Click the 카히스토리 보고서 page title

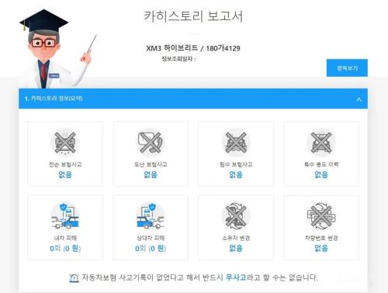[193, 16]
